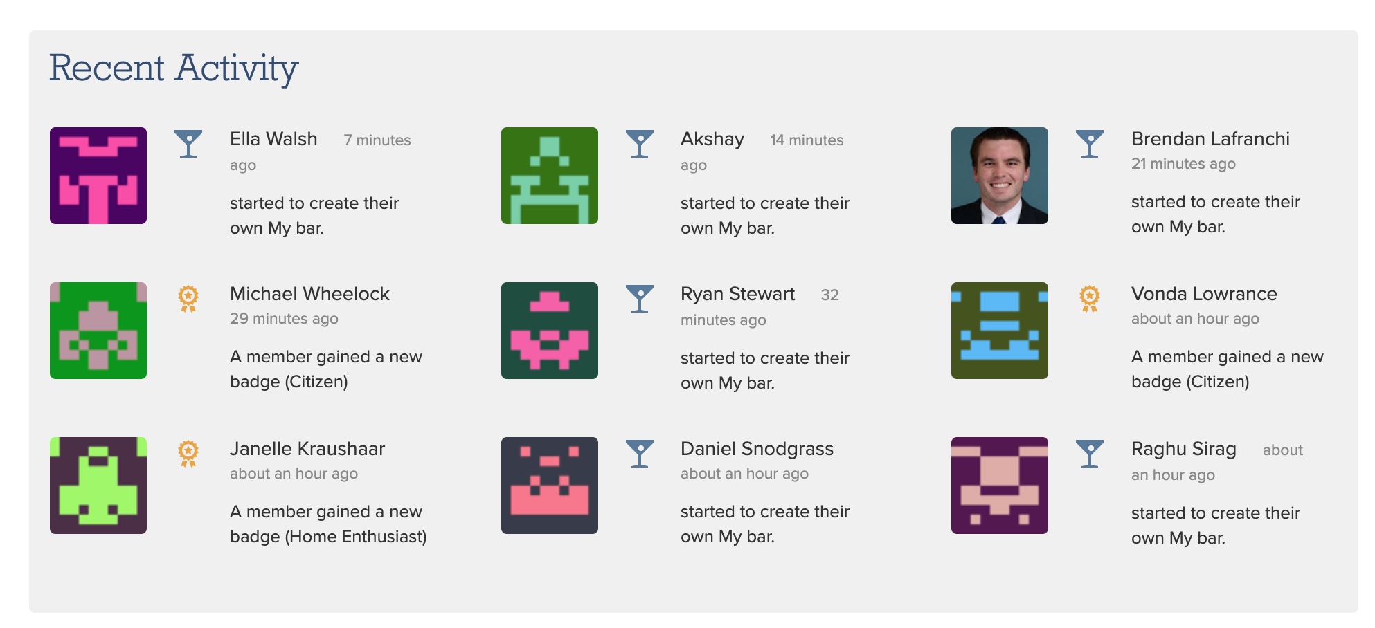
Task: Click Akshay's 'started to create their own My bar' text
Action: [765, 216]
